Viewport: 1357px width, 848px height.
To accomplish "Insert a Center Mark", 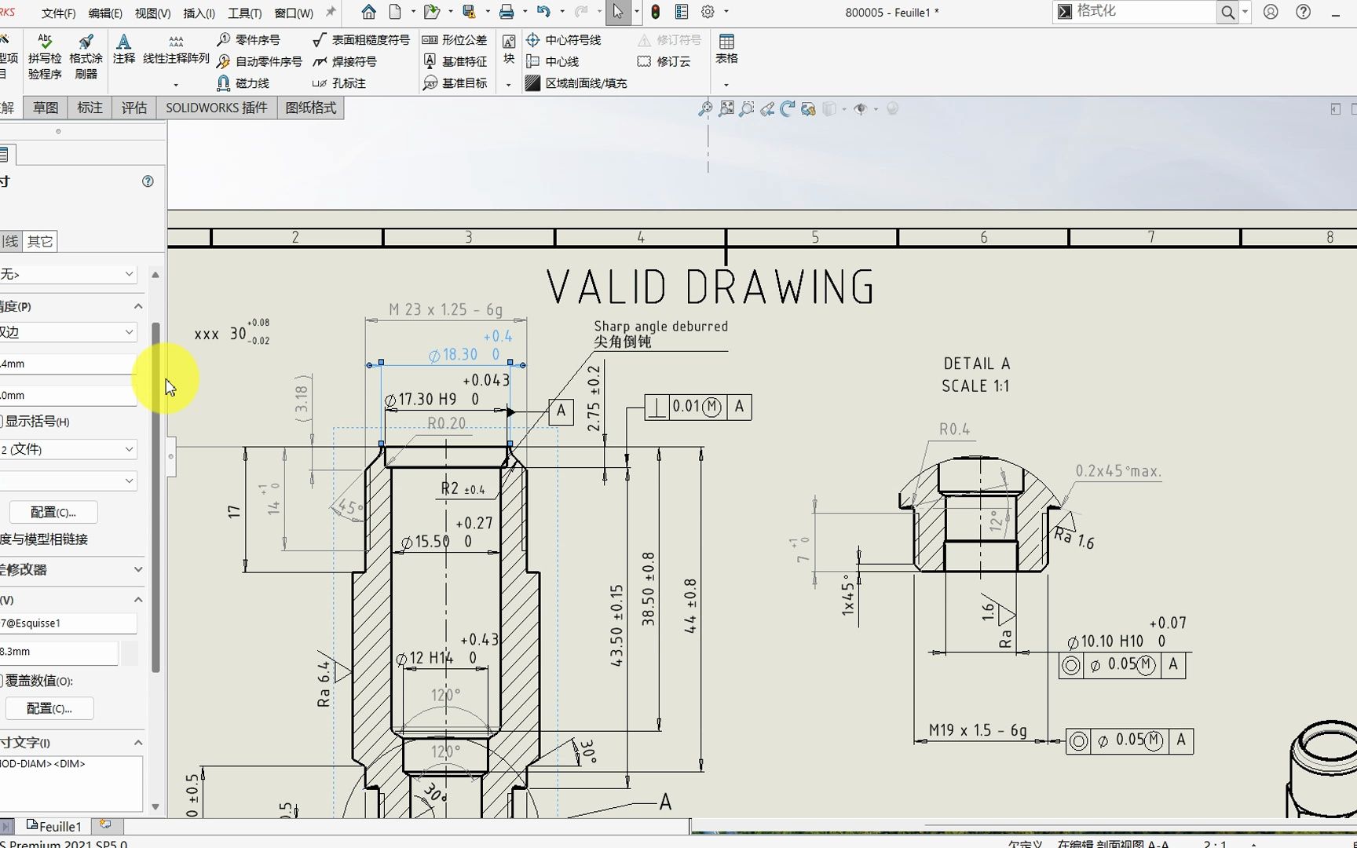I will coord(564,39).
